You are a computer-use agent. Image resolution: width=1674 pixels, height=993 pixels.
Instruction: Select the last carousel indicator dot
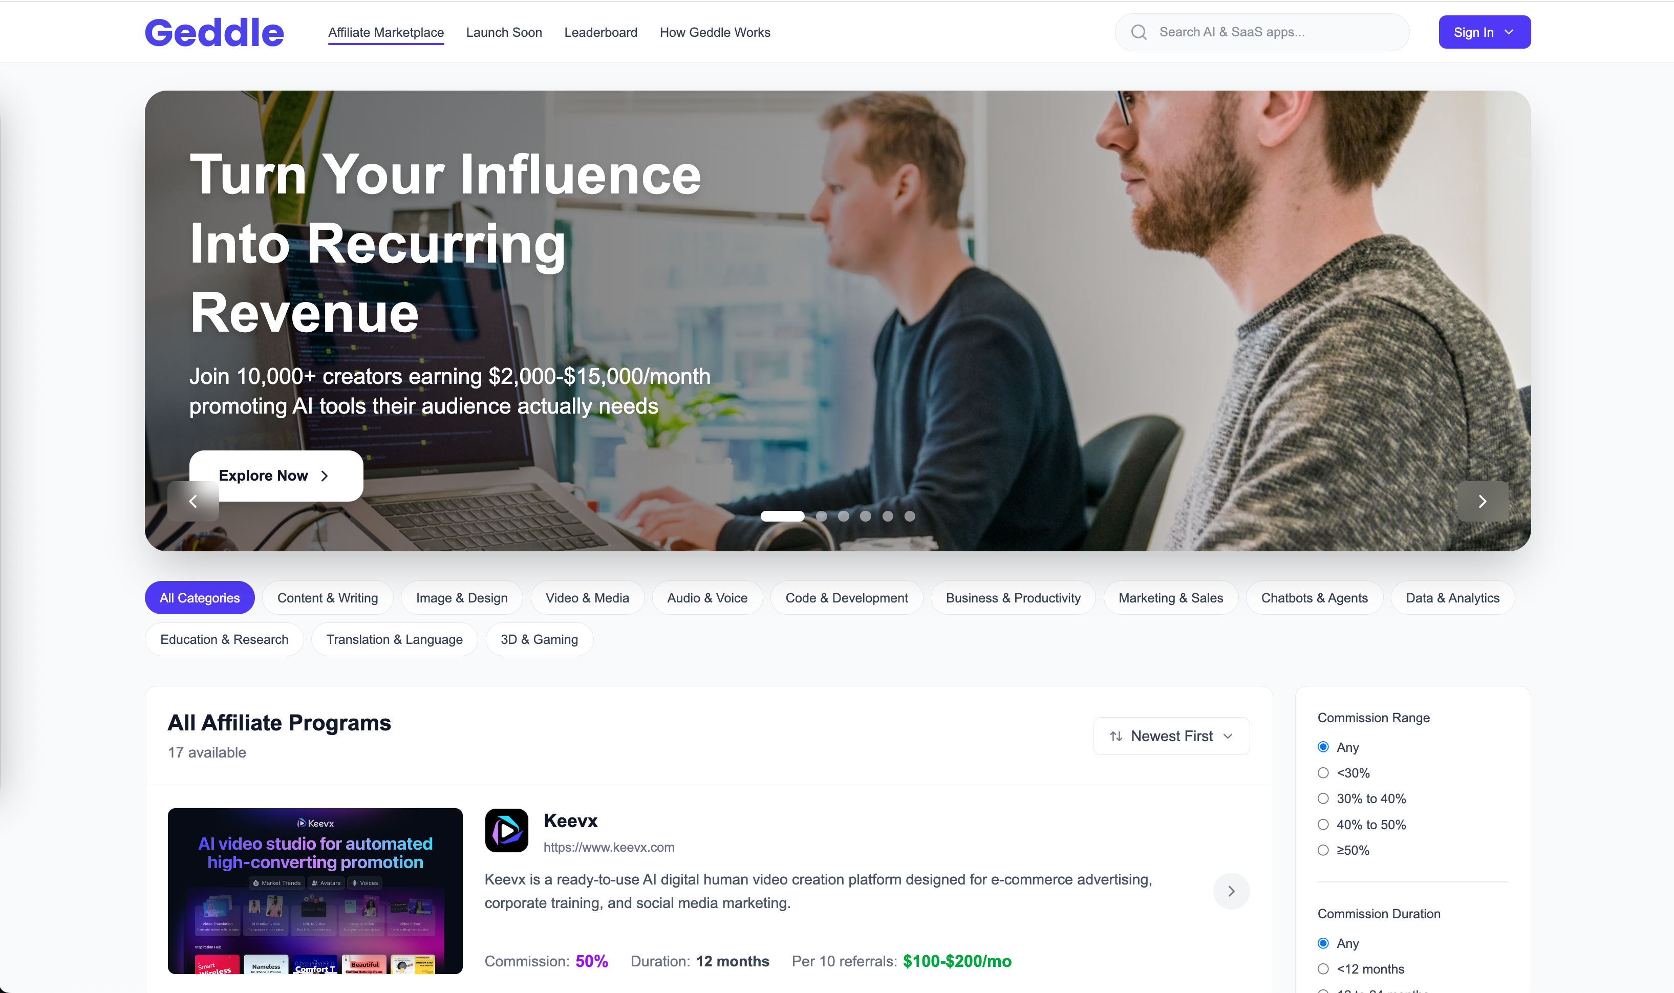point(910,516)
